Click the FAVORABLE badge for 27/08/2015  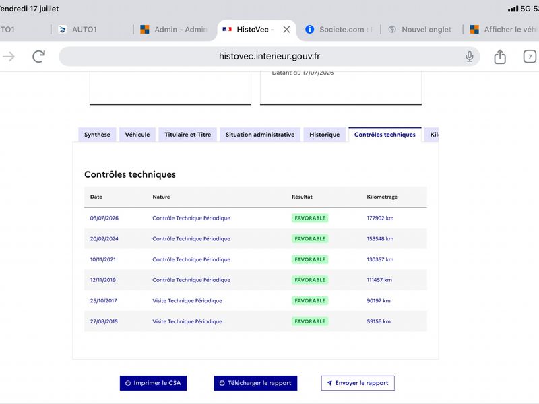310,321
